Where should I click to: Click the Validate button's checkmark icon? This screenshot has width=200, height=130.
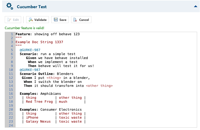(31, 20)
